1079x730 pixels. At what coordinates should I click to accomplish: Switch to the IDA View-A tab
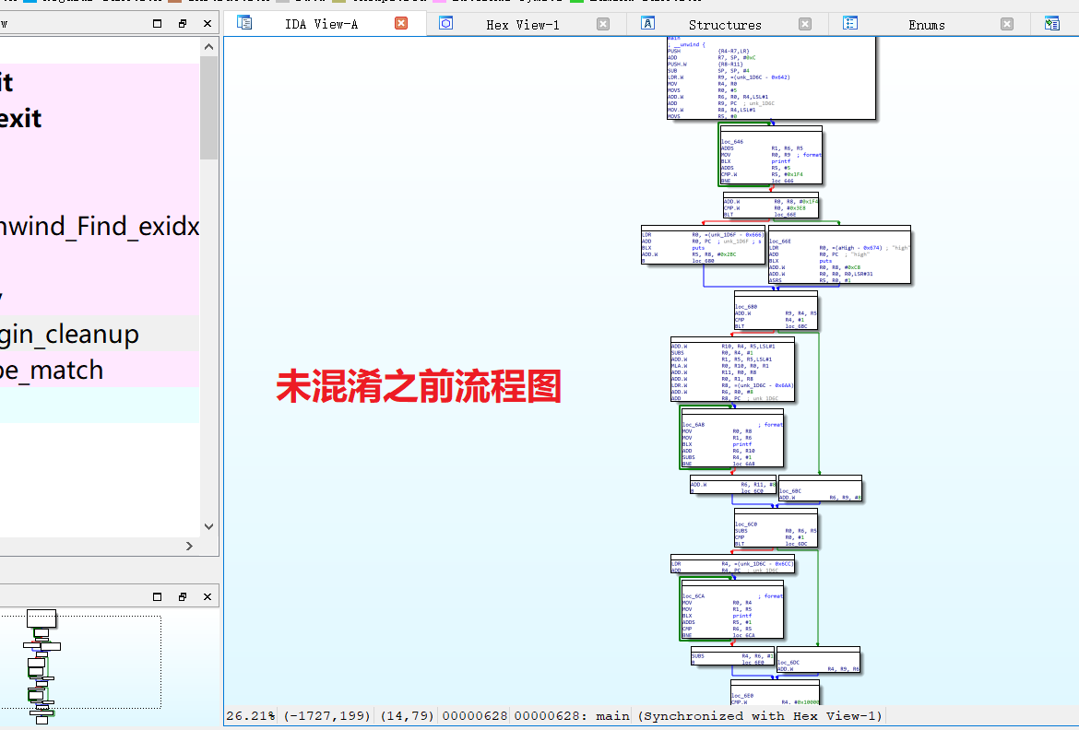tap(321, 24)
